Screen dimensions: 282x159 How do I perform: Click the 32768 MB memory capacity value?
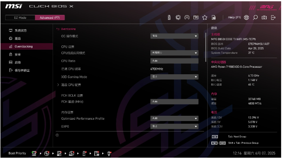point(254,99)
